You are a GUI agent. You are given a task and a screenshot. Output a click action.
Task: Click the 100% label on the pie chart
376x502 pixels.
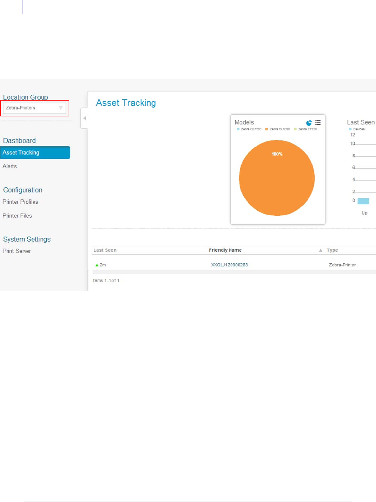pos(277,154)
